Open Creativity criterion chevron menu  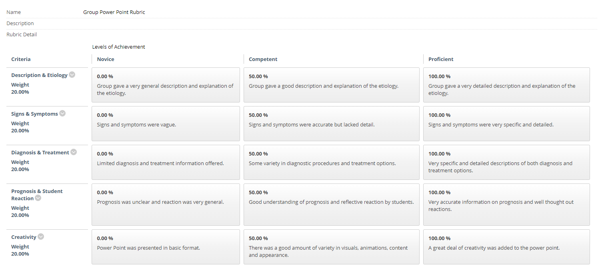point(41,237)
